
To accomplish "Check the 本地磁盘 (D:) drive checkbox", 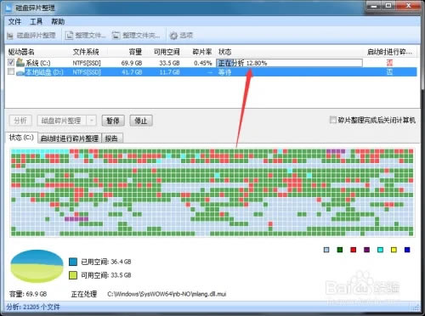I will click(x=11, y=71).
